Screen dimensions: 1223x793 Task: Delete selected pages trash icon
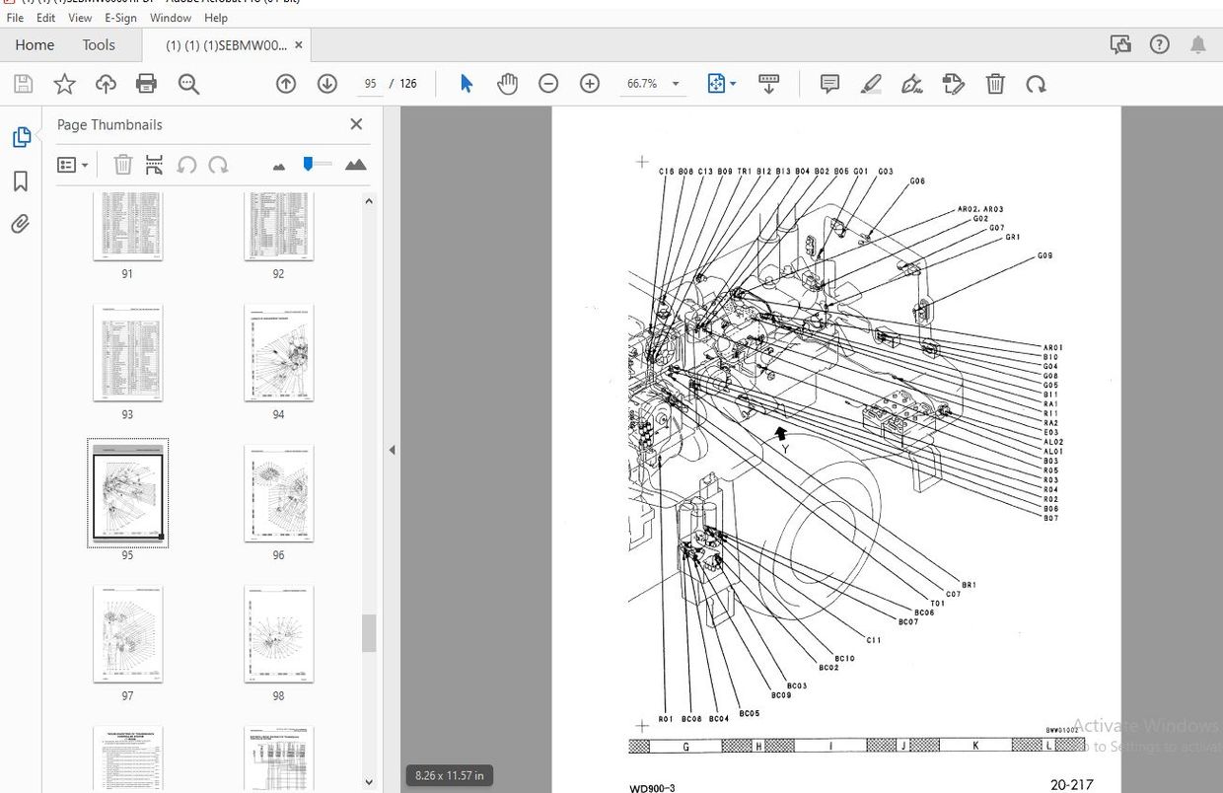pyautogui.click(x=123, y=165)
